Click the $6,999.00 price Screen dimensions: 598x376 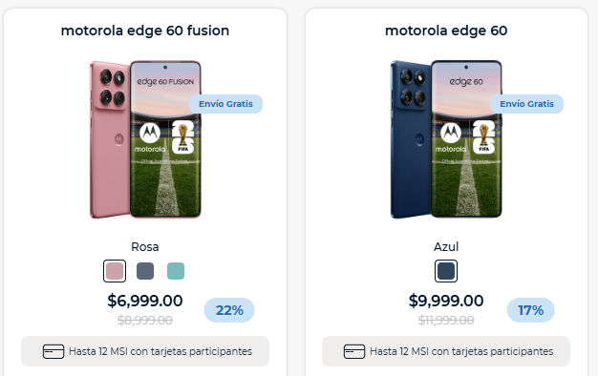(145, 301)
